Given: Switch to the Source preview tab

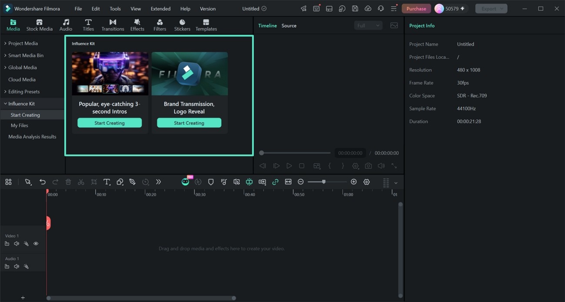Looking at the screenshot, I should (289, 26).
